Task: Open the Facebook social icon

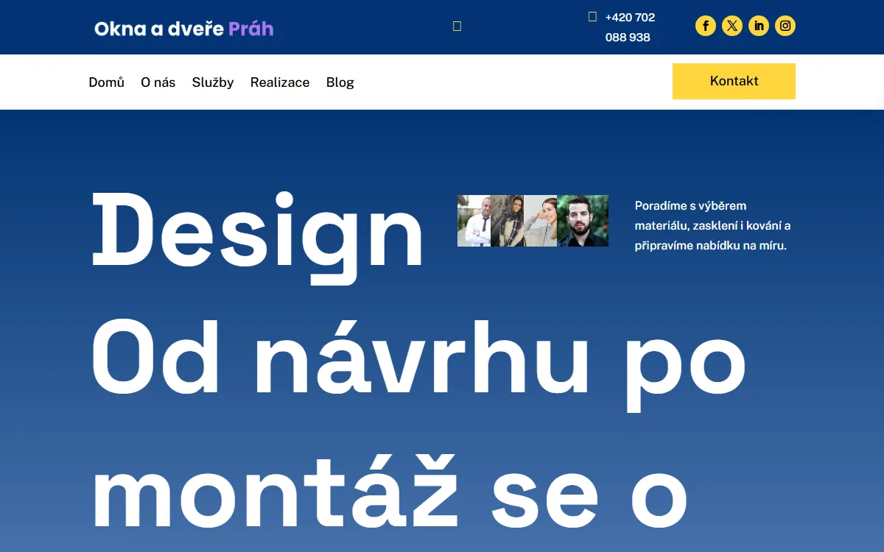Action: pyautogui.click(x=706, y=26)
